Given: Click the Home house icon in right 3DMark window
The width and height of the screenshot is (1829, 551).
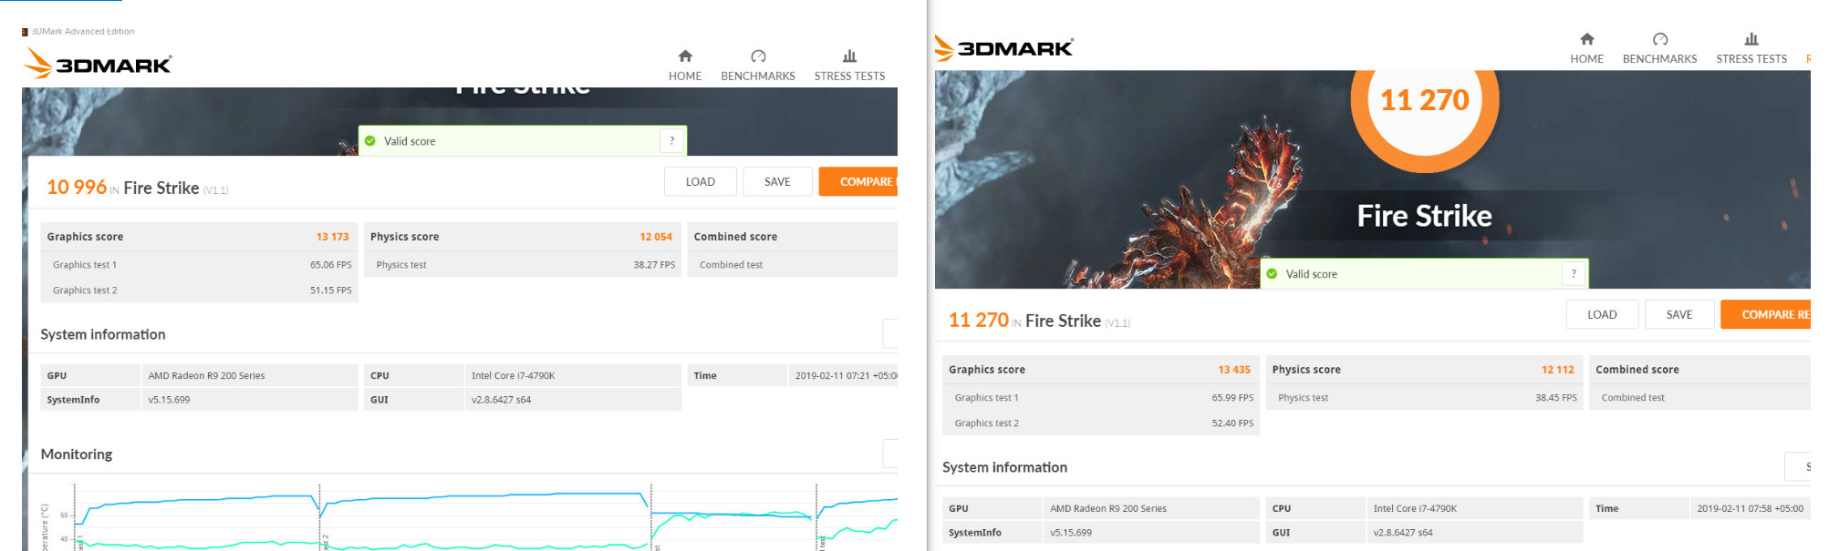Looking at the screenshot, I should click(1587, 39).
